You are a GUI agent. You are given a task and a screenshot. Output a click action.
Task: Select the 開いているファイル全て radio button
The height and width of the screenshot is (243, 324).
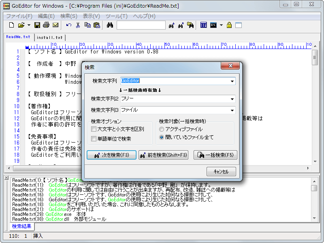[x=162, y=137]
